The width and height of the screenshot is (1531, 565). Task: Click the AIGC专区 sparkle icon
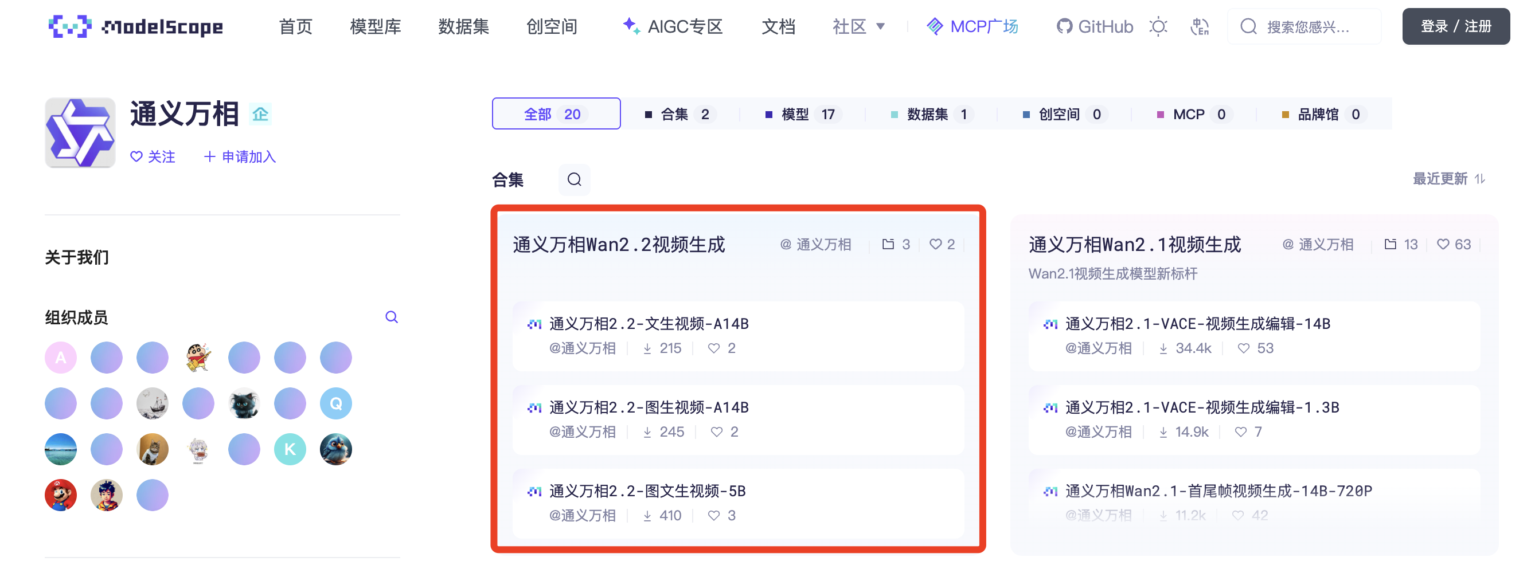pos(630,26)
